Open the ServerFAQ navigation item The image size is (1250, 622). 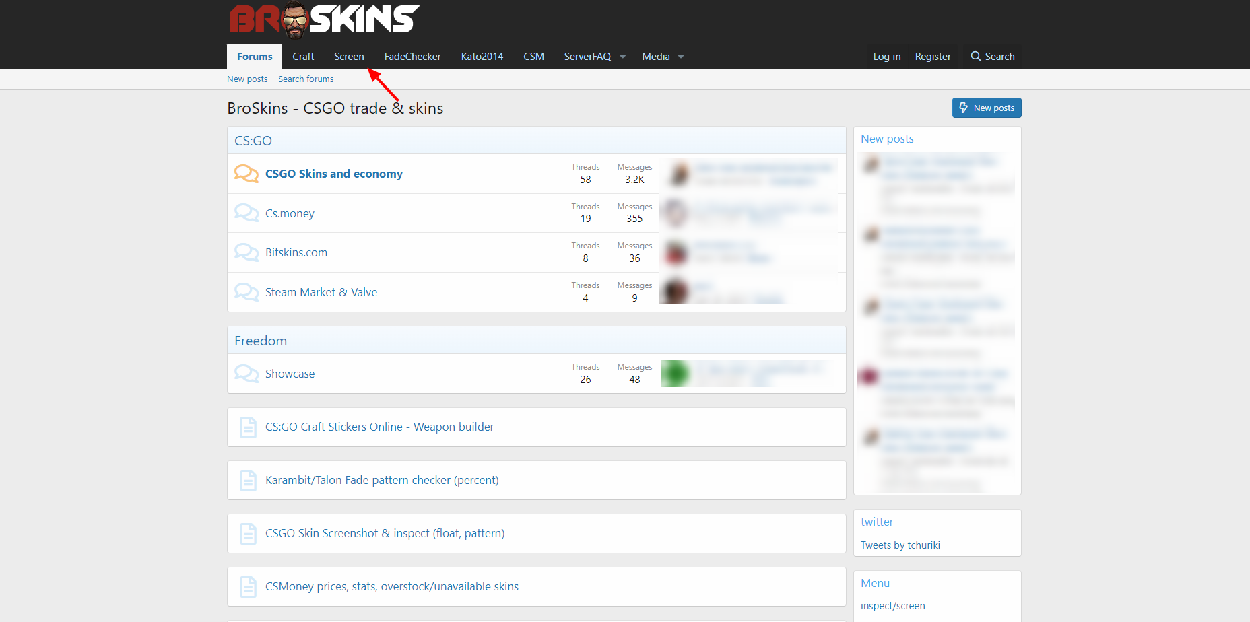(587, 57)
